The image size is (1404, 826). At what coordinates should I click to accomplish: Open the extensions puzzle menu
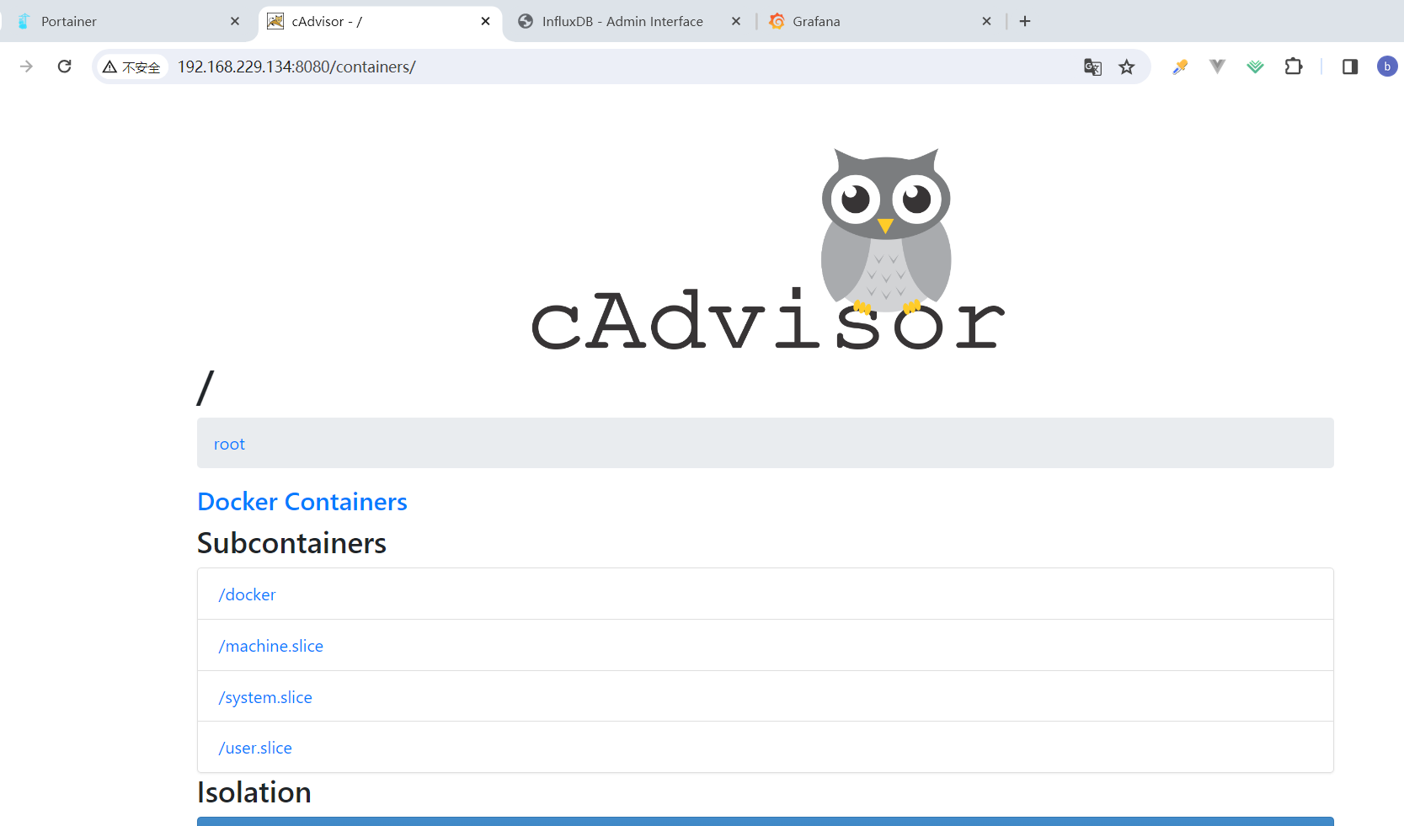click(1294, 66)
